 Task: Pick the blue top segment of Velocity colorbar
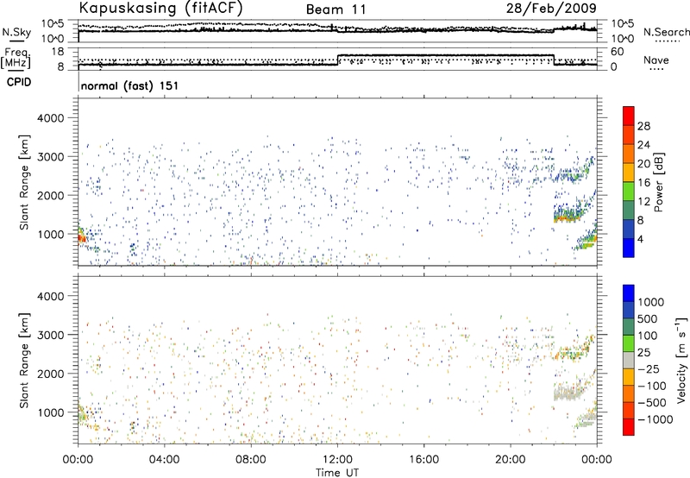click(x=629, y=293)
